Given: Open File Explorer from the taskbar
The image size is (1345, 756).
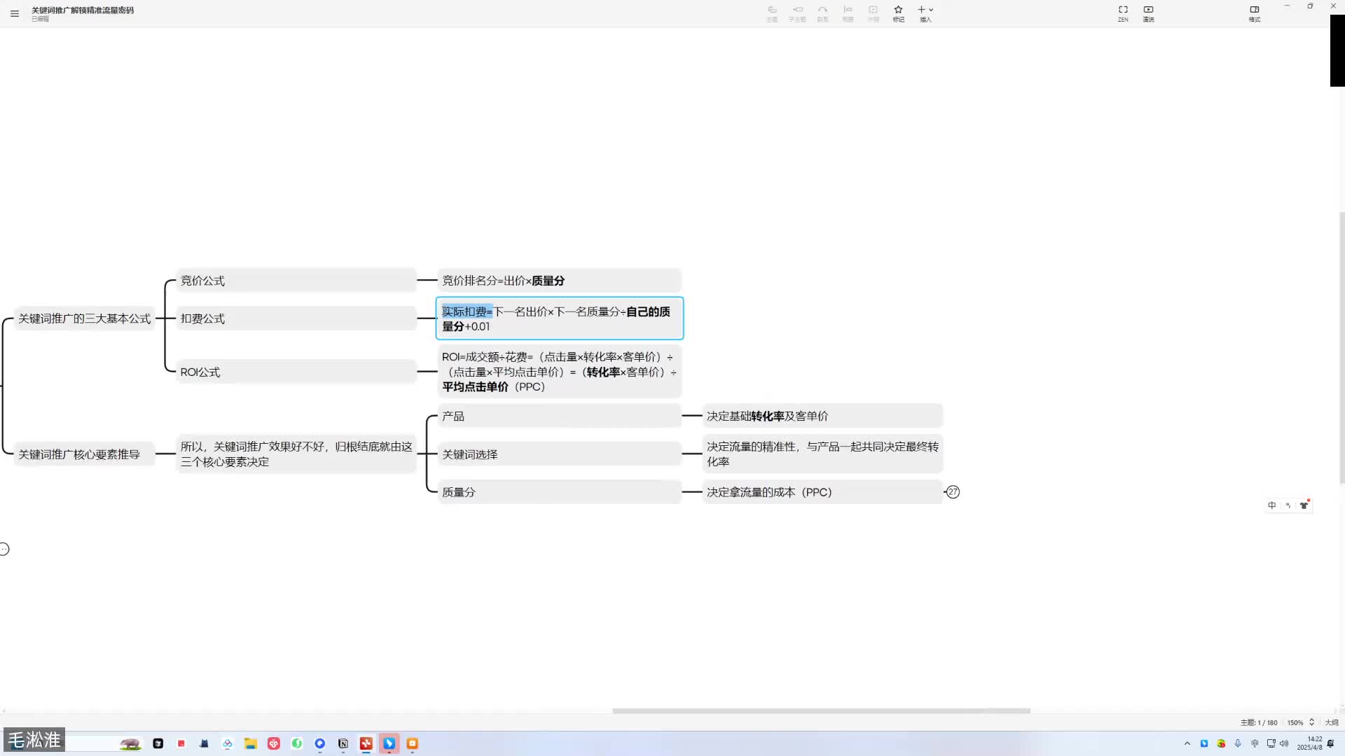Looking at the screenshot, I should pos(250,743).
